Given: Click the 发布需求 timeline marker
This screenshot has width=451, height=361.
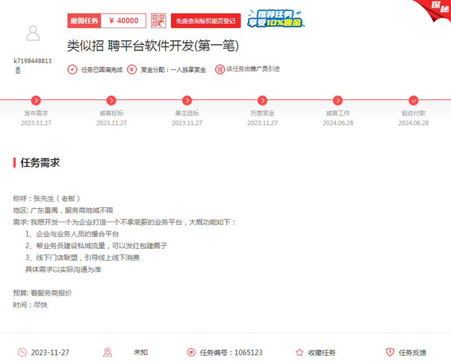Looking at the screenshot, I should tap(35, 100).
